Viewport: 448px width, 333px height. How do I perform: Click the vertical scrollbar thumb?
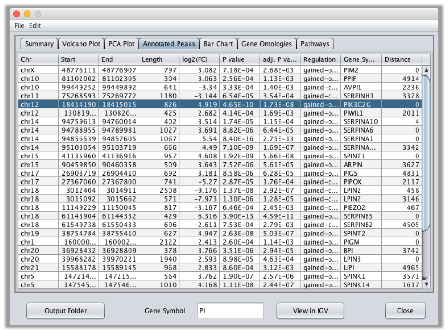point(426,153)
